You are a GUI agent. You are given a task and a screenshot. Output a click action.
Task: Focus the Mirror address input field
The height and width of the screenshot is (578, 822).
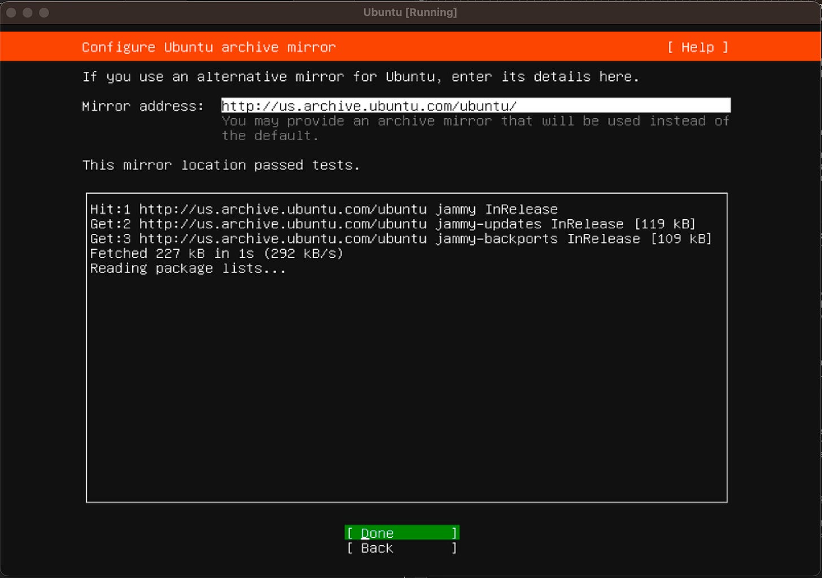pos(476,106)
